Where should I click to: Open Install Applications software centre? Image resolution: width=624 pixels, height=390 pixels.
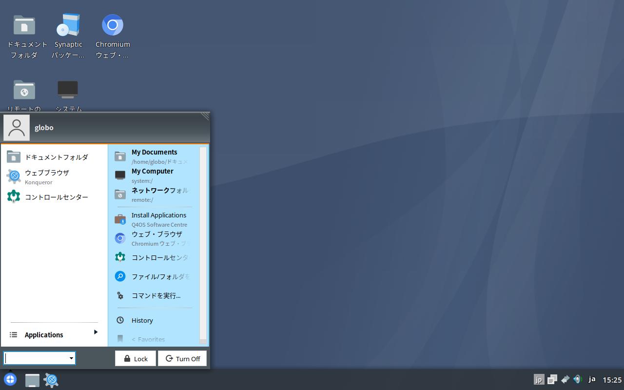tap(158, 219)
